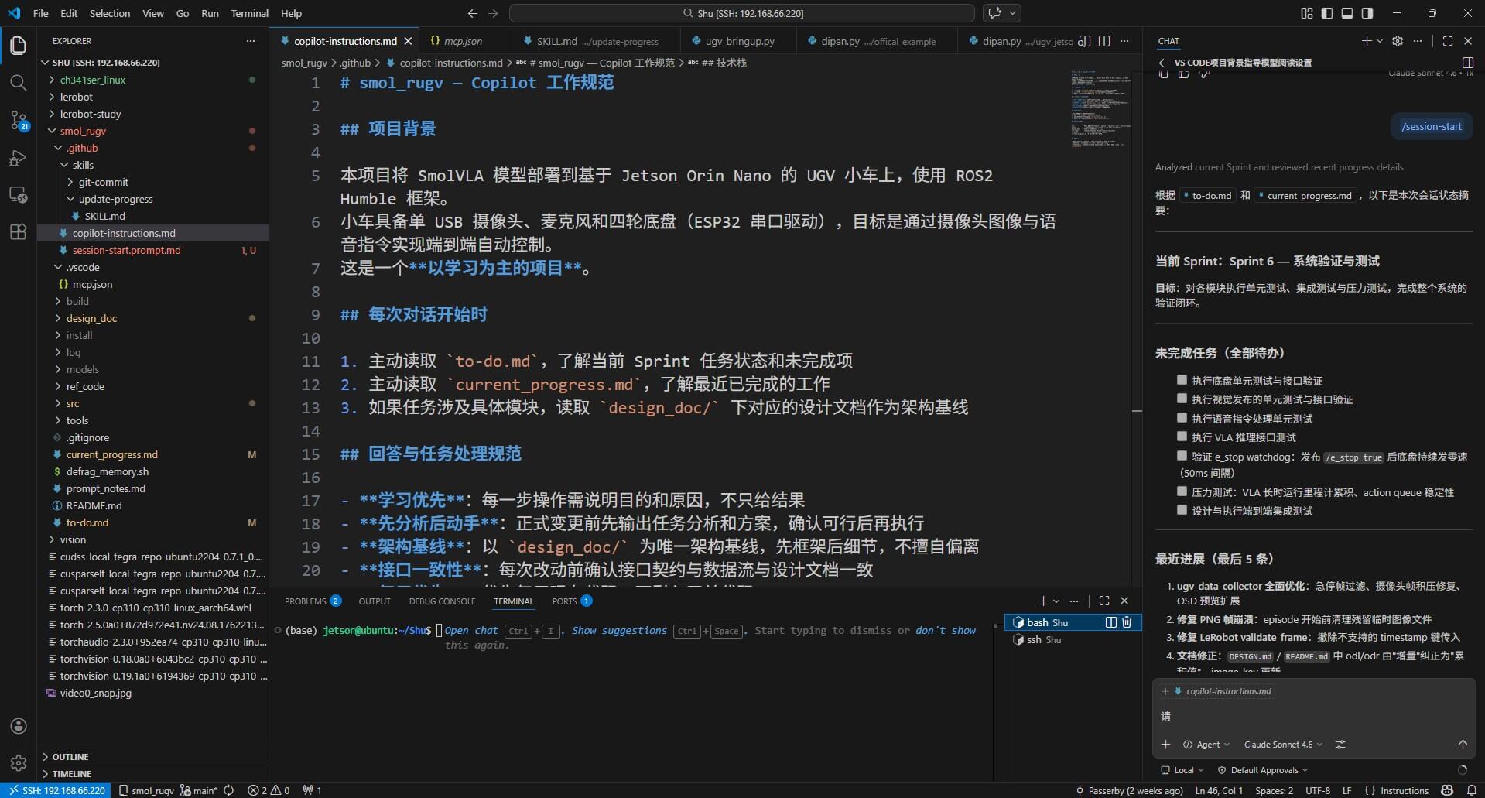
Task: Check the '执行底盘单元测试与接口验证' task checkbox
Action: 1182,380
